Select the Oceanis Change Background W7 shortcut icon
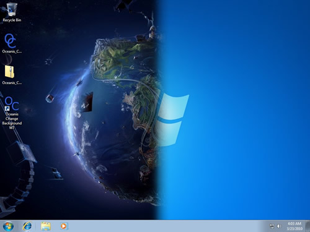 tap(12, 103)
